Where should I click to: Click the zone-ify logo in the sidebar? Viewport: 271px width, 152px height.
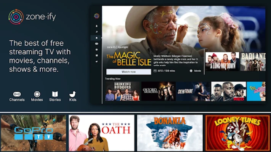point(96,16)
